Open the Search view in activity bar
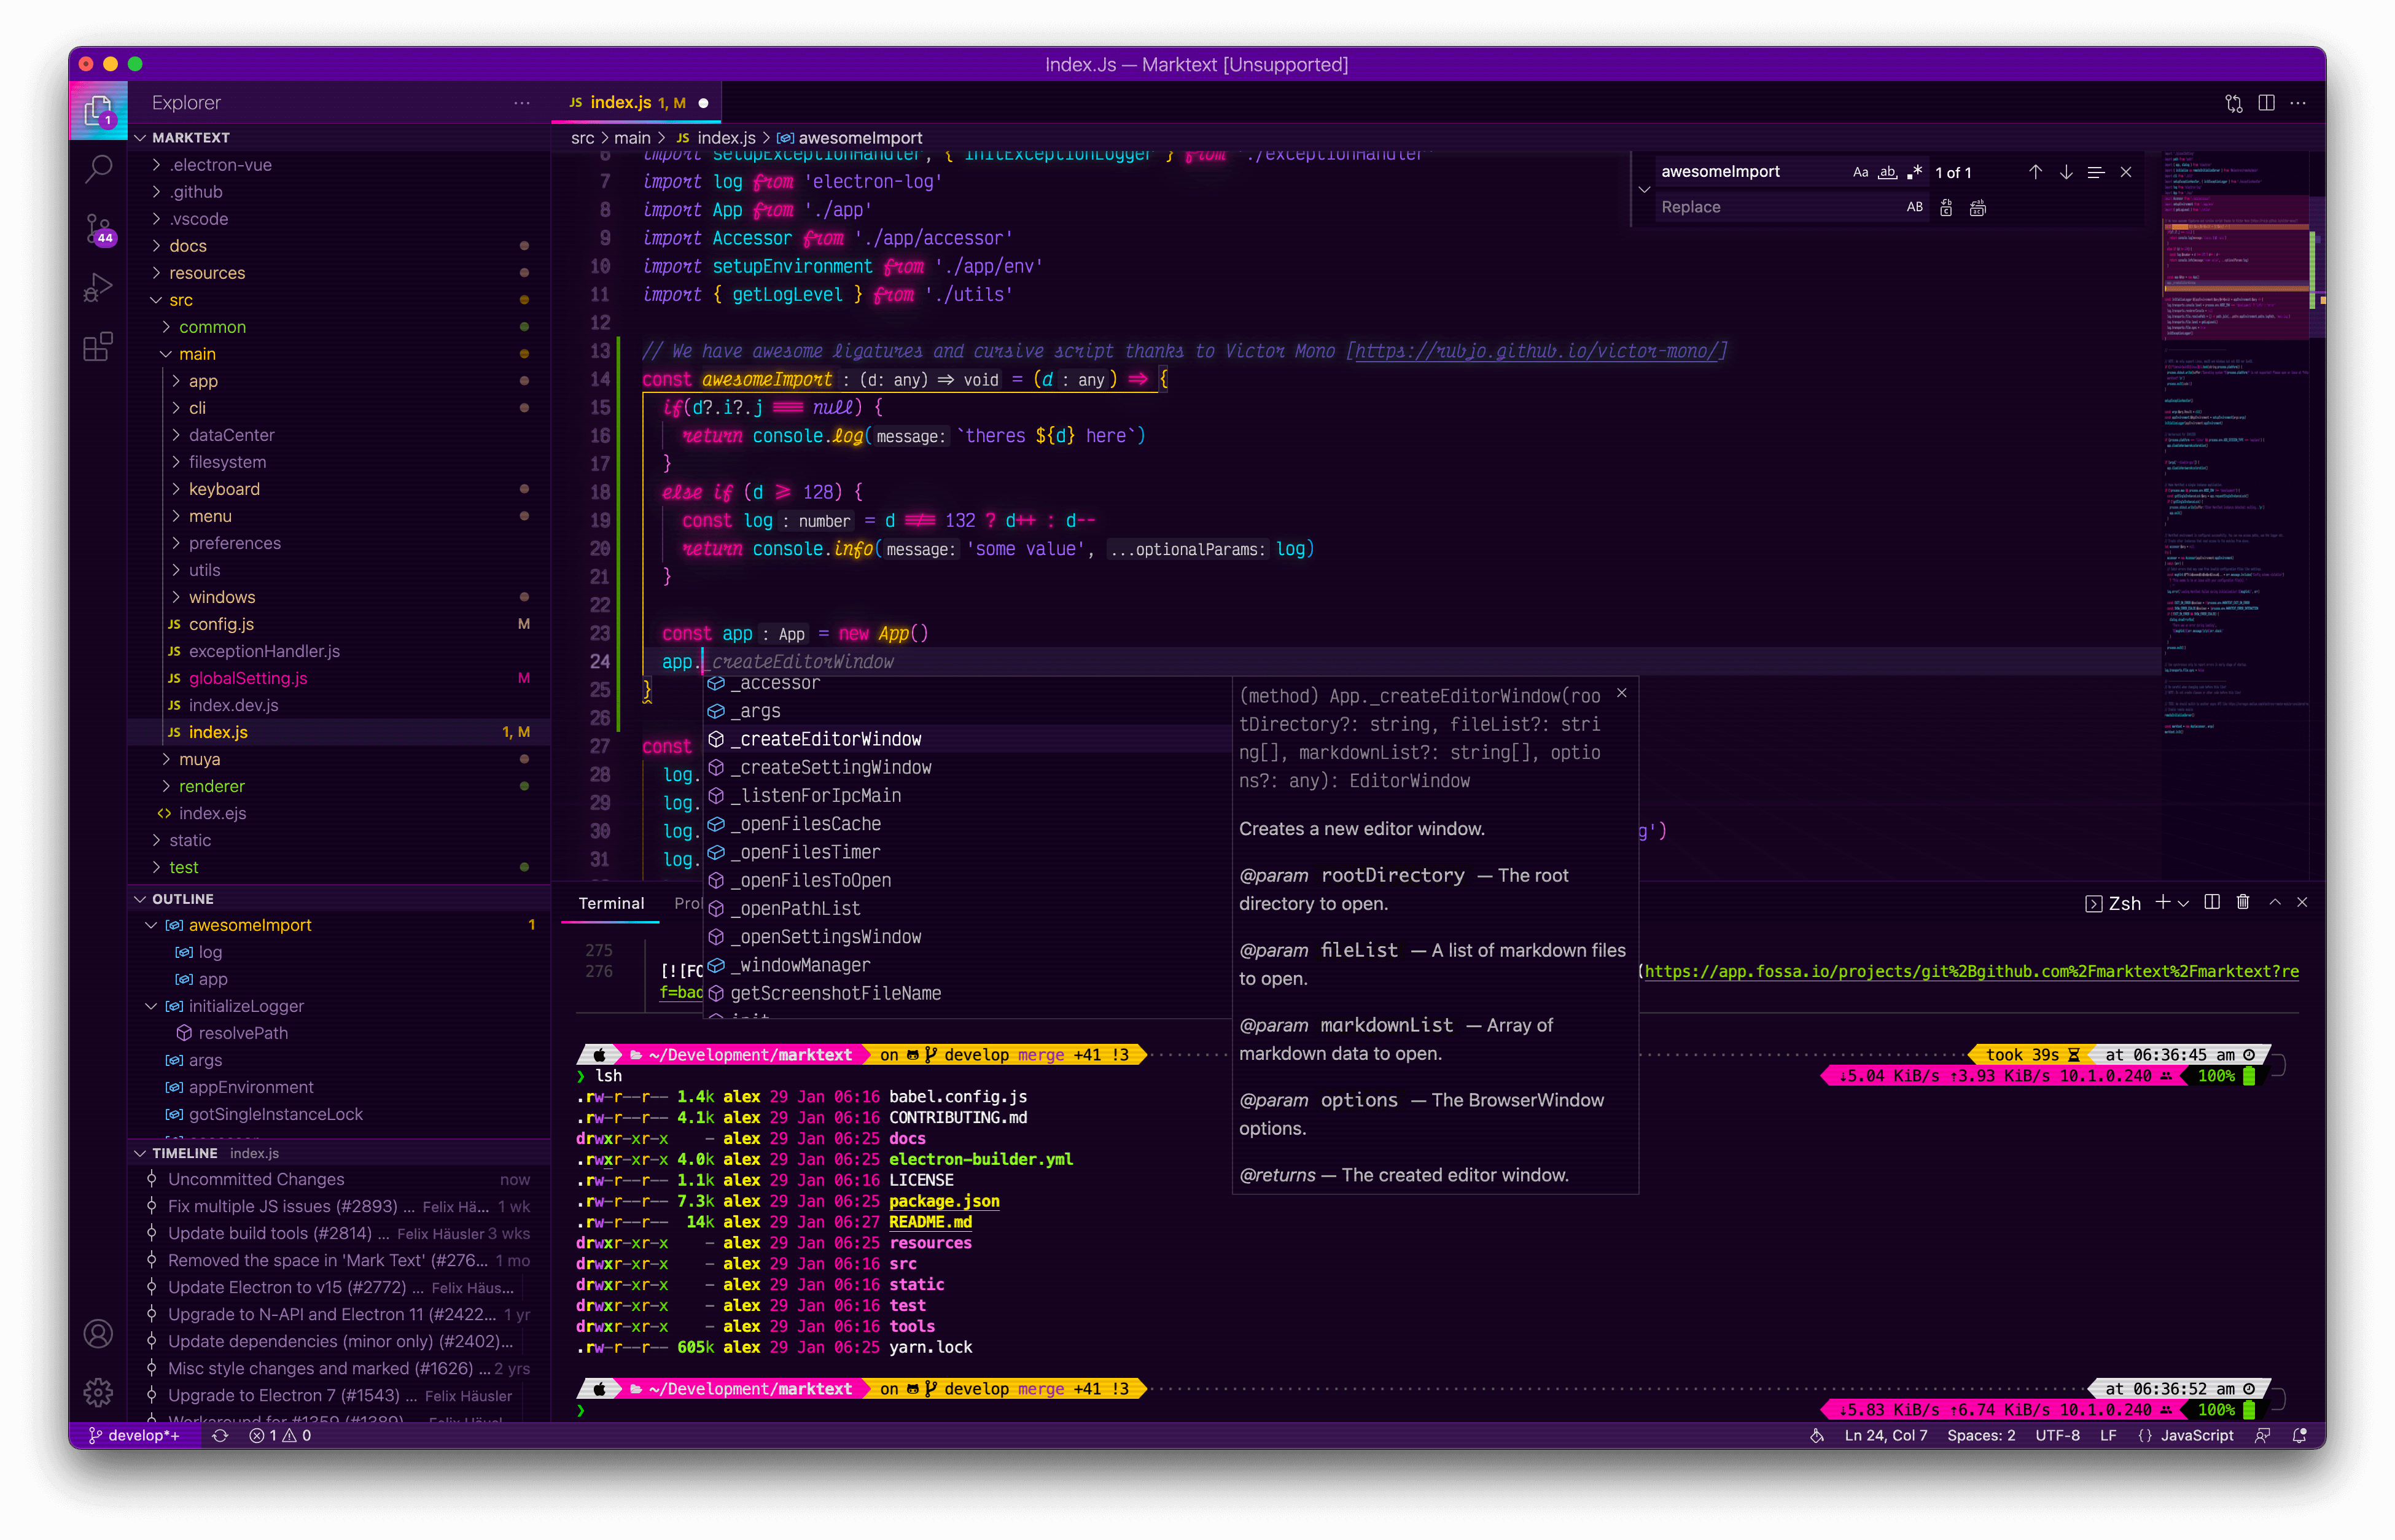 98,169
